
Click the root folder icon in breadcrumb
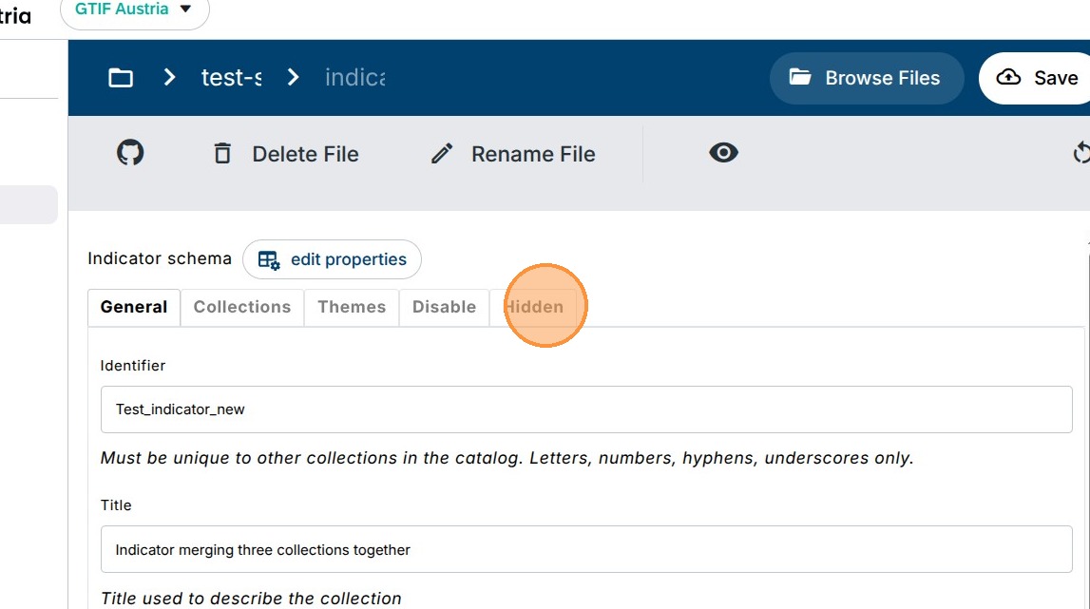coord(121,78)
